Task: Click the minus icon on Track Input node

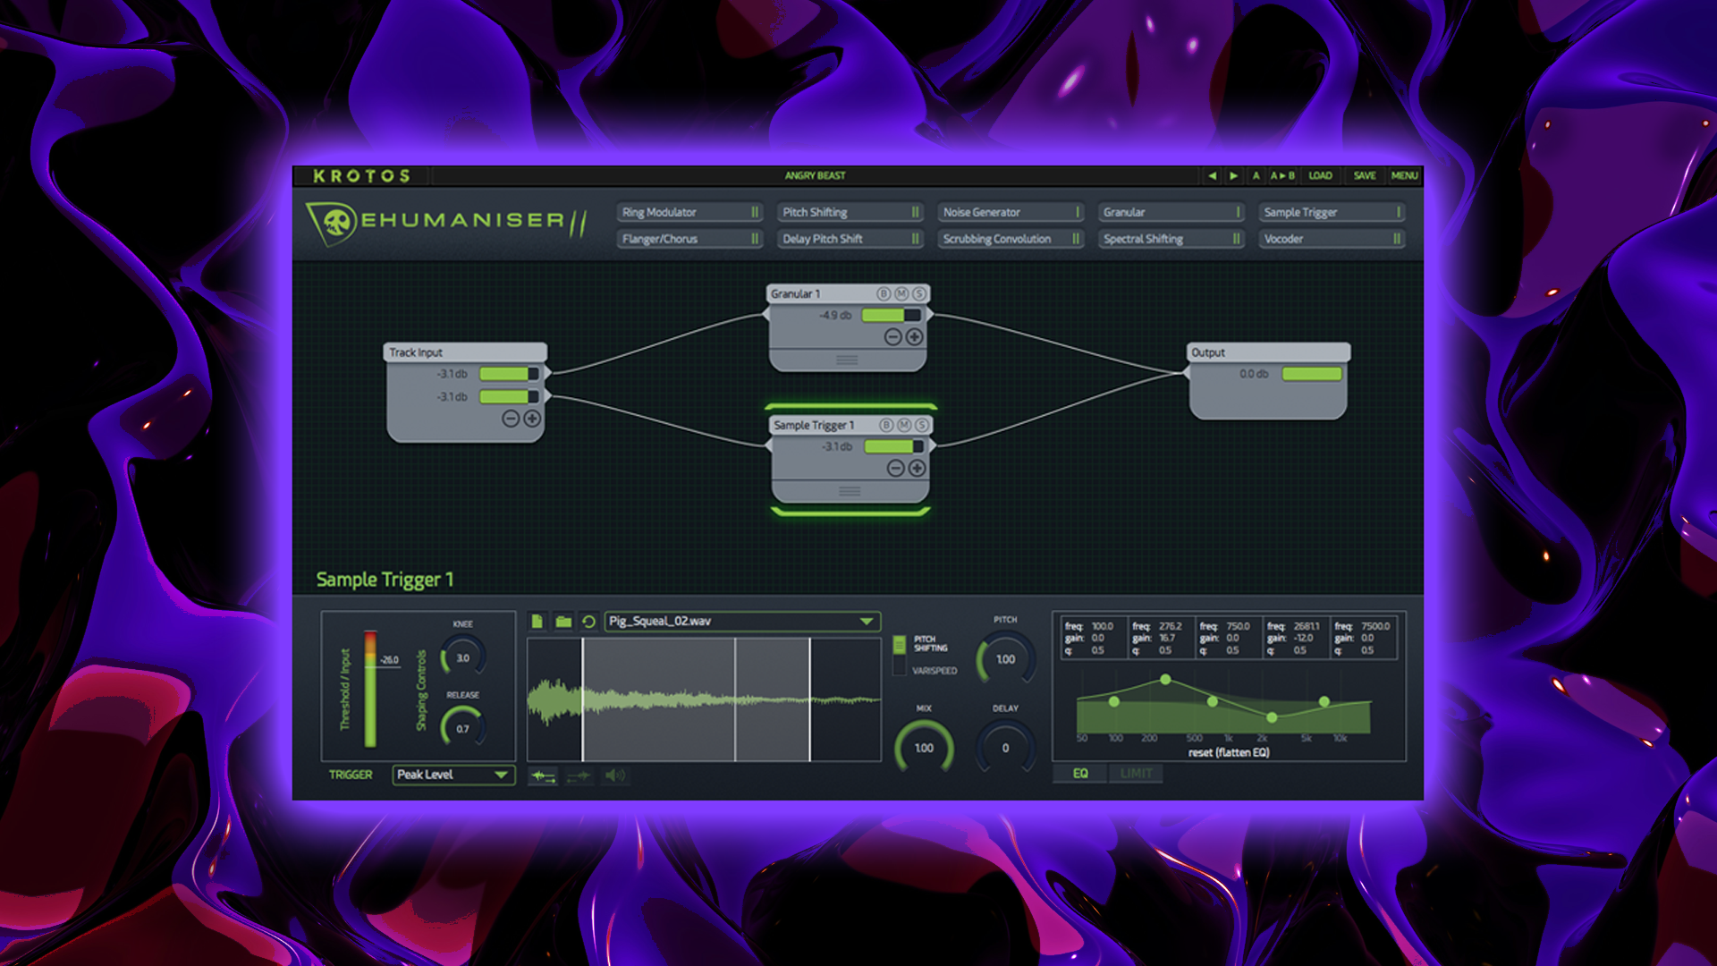Action: 511,419
